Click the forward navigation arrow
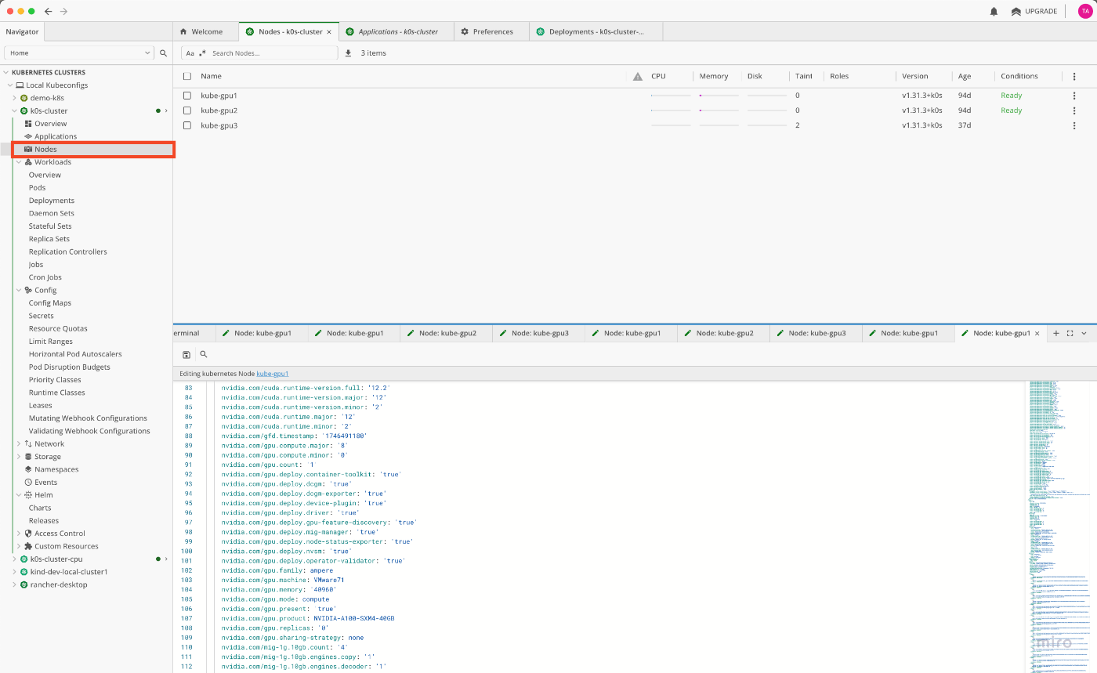The image size is (1097, 673). pos(63,11)
